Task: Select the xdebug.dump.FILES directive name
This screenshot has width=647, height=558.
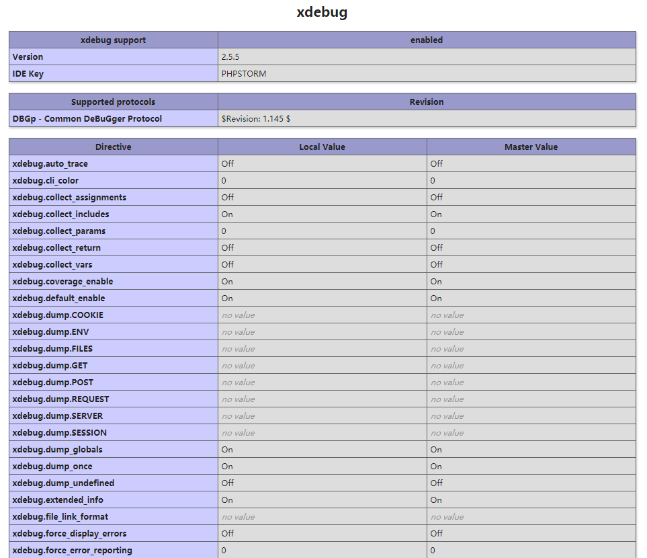Action: pyautogui.click(x=52, y=349)
